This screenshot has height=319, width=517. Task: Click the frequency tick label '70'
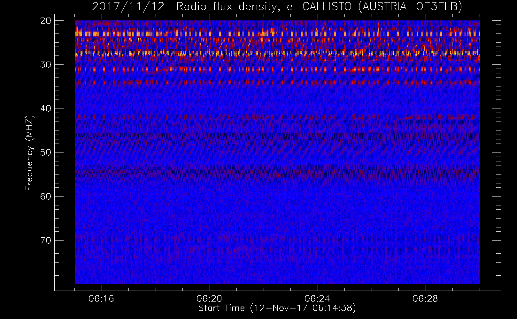[x=46, y=240]
